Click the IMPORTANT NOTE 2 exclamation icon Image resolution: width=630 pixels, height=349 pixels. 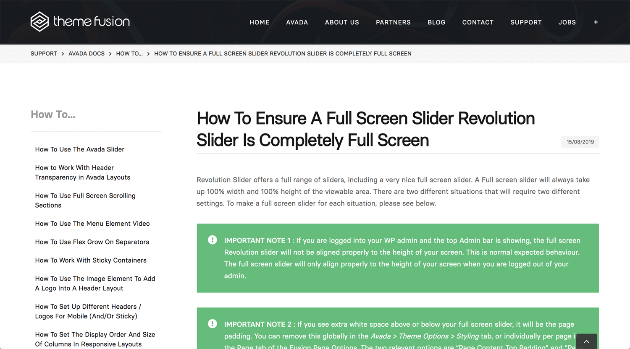[x=213, y=324]
